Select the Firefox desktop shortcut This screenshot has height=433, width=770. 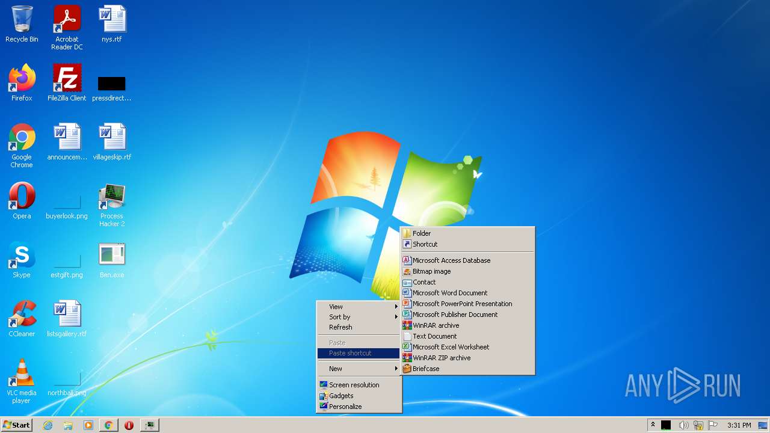[22, 83]
